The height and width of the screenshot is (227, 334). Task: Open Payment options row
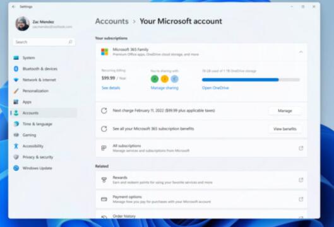pos(201,199)
